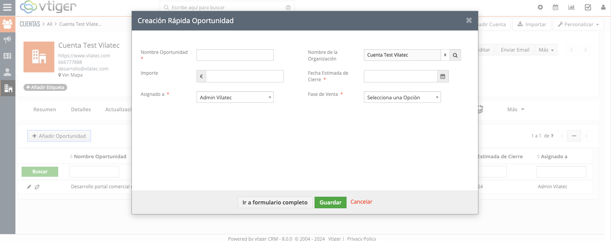Click the organization search magnifier icon

[x=455, y=55]
